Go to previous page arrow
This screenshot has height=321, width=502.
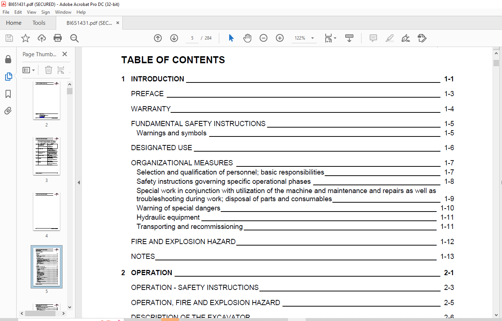(x=158, y=38)
